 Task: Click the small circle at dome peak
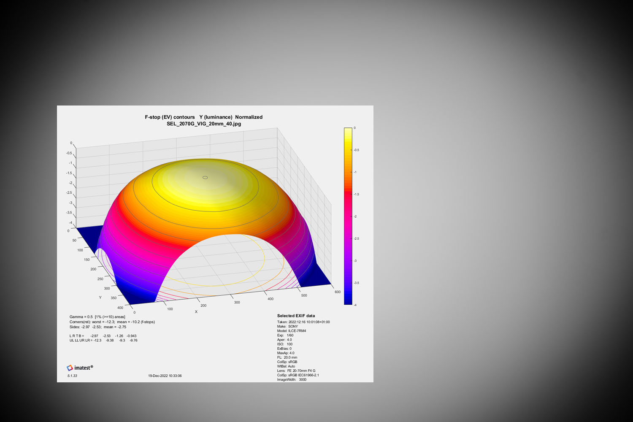coord(205,178)
